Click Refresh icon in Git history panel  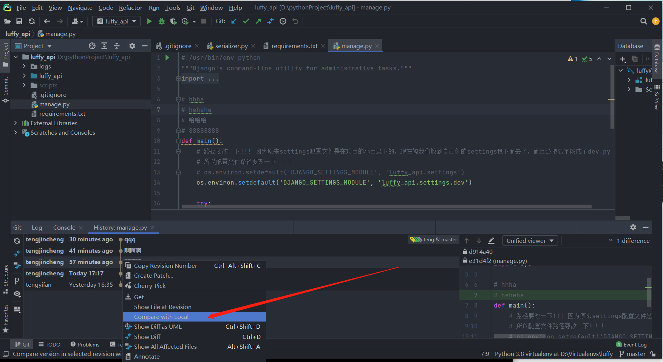tap(17, 241)
